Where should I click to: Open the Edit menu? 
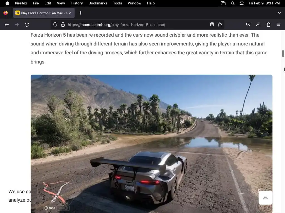point(48,3)
